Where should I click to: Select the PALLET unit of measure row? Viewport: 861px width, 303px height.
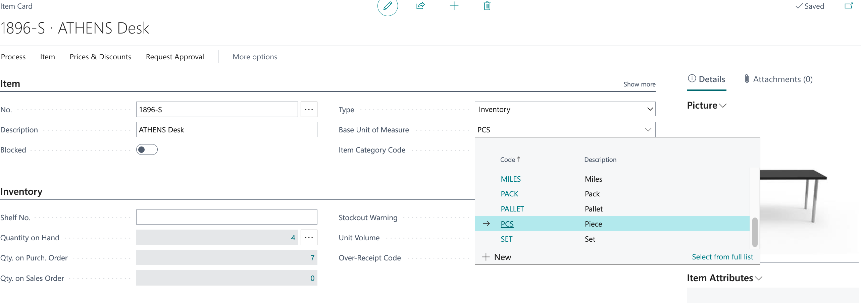pyautogui.click(x=512, y=209)
